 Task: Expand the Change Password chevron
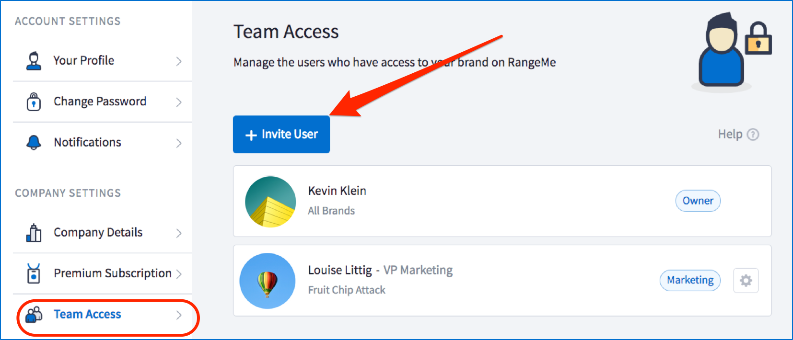click(179, 102)
